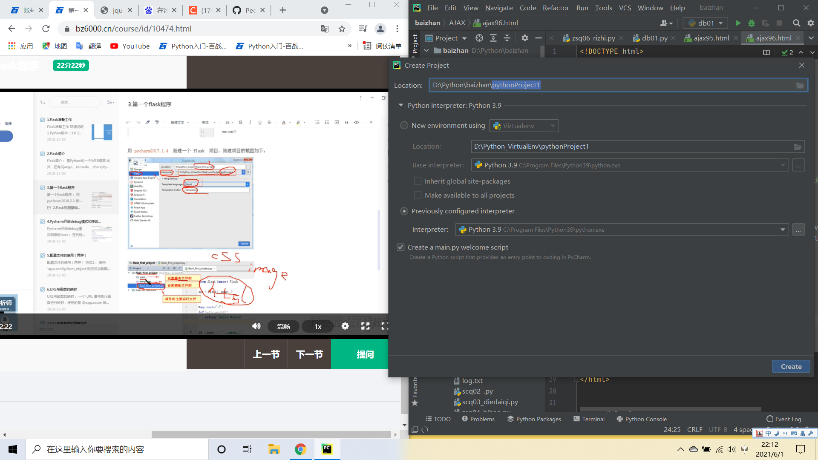Open video player settings gear

pyautogui.click(x=345, y=326)
